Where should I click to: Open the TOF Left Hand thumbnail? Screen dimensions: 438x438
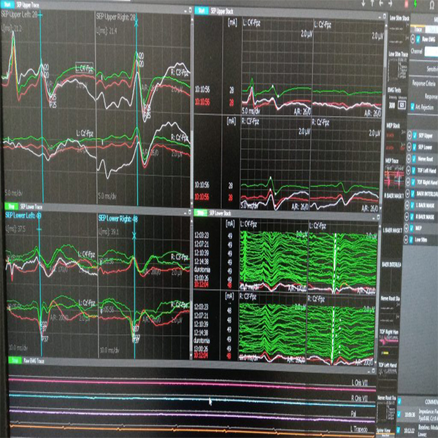[388, 376]
